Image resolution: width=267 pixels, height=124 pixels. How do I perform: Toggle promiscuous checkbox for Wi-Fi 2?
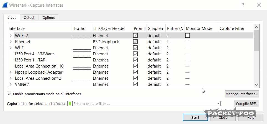pos(135,35)
